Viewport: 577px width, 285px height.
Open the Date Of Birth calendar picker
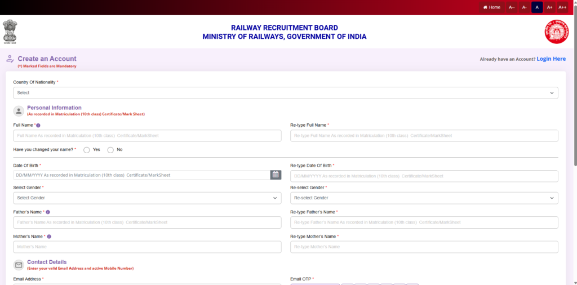(x=276, y=175)
